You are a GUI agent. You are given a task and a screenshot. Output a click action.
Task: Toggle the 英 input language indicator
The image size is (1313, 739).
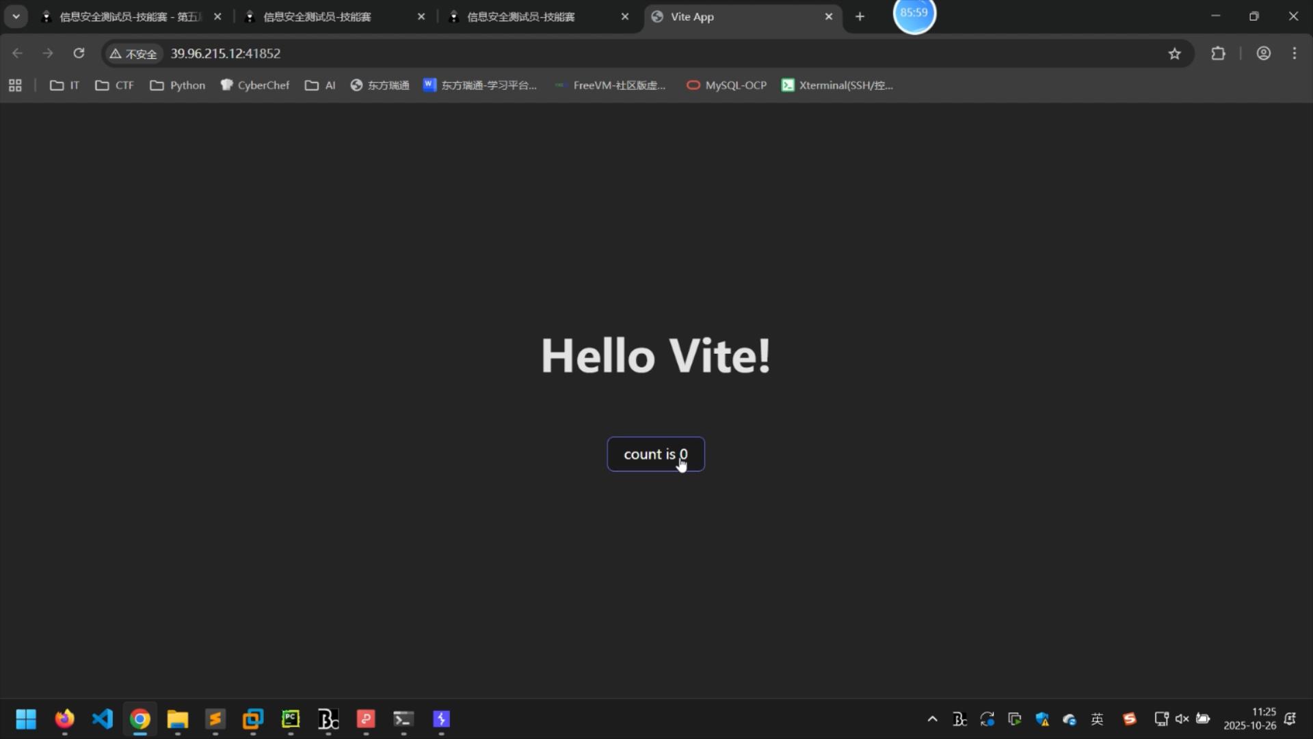tap(1097, 719)
